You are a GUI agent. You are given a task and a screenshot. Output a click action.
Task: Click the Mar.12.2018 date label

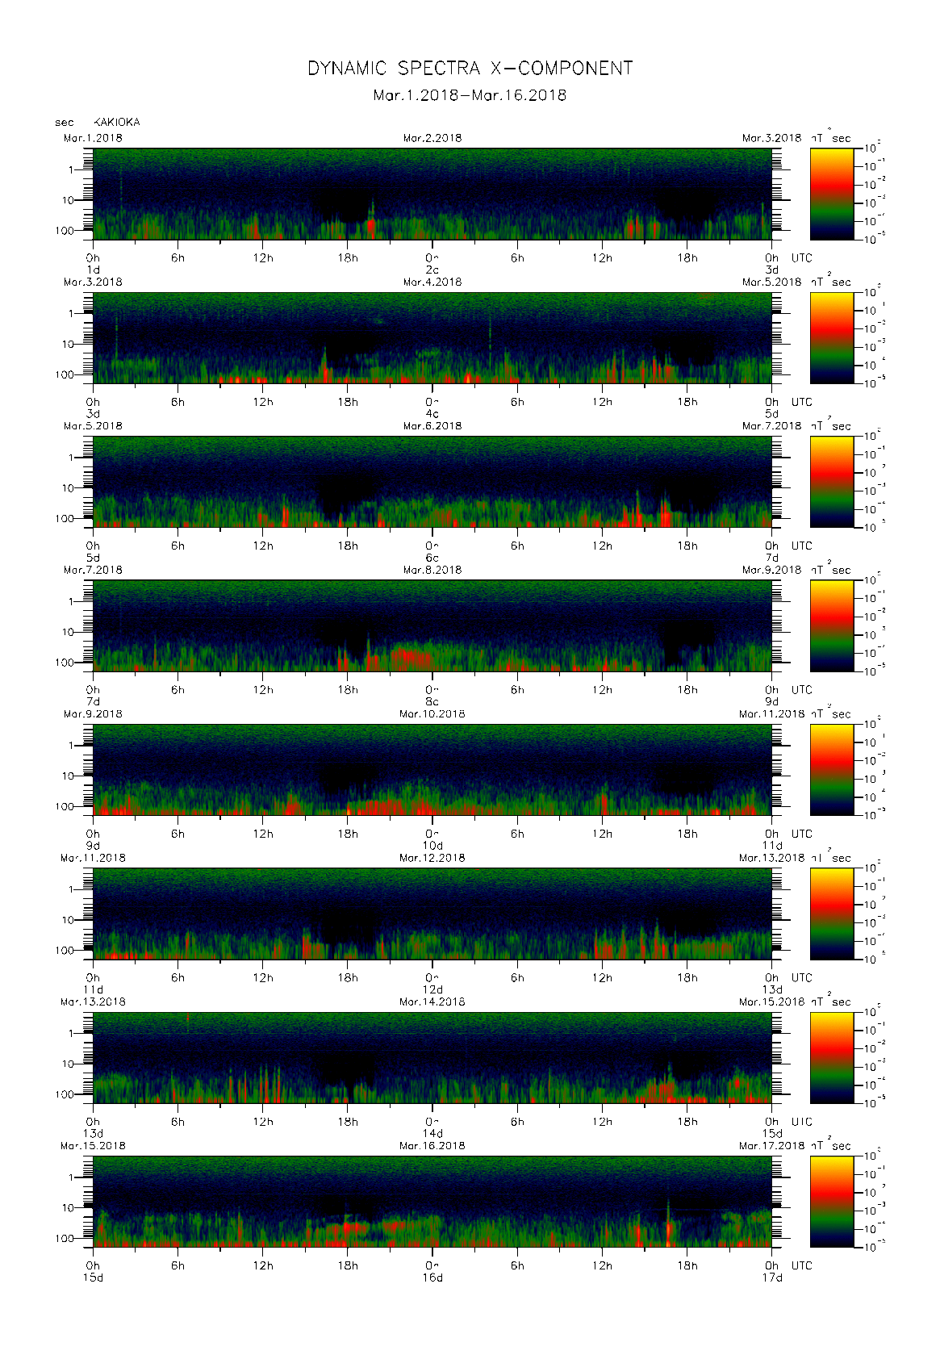(432, 858)
